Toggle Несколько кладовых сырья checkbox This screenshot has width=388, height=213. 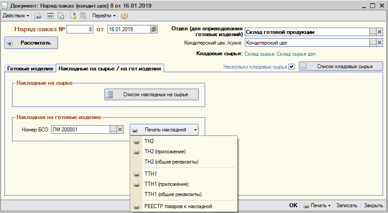tap(292, 67)
